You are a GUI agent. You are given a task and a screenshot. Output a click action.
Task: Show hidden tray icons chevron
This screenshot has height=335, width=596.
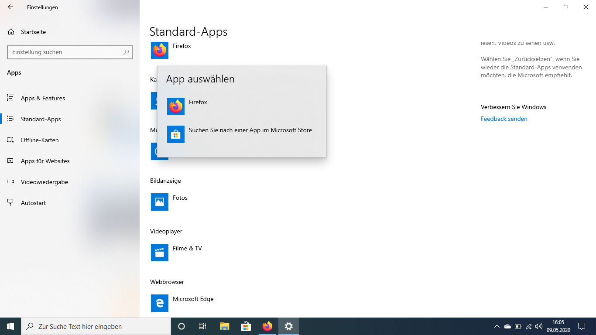pos(497,326)
